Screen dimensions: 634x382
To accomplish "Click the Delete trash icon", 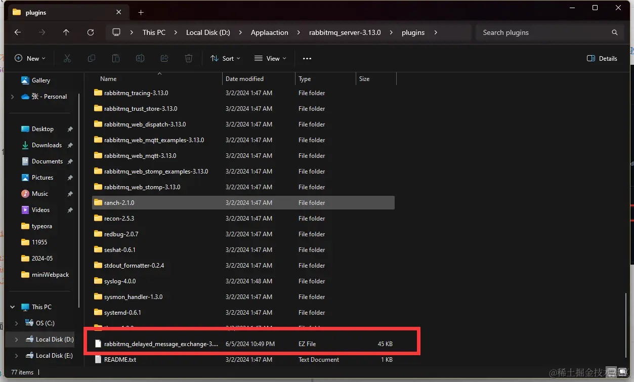I will pos(189,58).
